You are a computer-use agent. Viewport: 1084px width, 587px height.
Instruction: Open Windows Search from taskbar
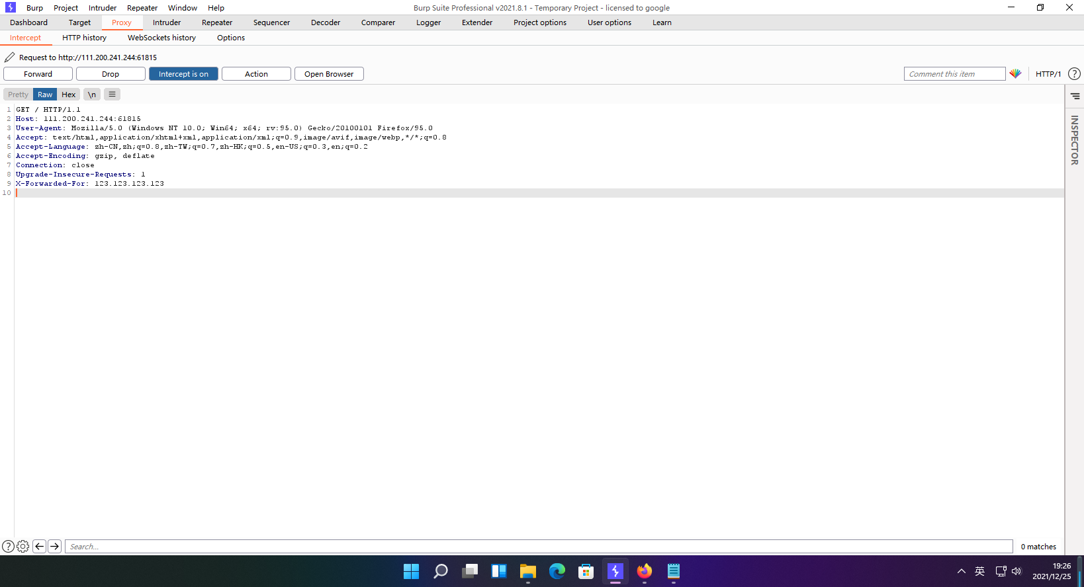pyautogui.click(x=440, y=571)
